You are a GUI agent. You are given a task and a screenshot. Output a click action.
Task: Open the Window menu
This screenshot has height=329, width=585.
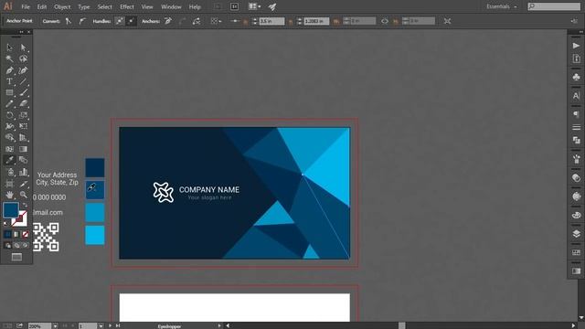tap(171, 6)
